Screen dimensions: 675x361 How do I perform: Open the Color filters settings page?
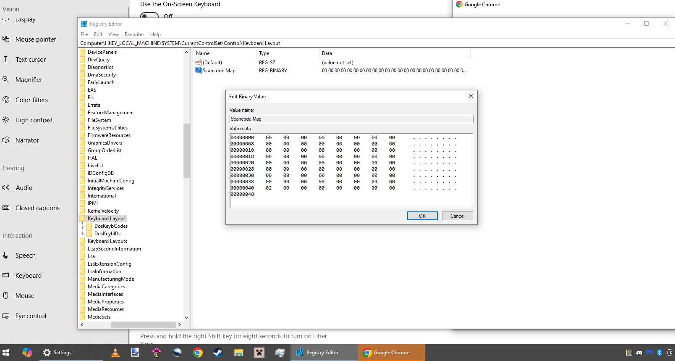tap(31, 100)
